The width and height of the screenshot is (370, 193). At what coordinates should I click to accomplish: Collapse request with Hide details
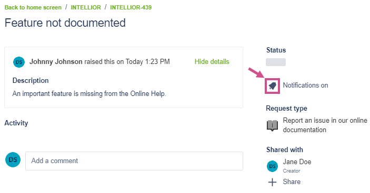coord(212,61)
